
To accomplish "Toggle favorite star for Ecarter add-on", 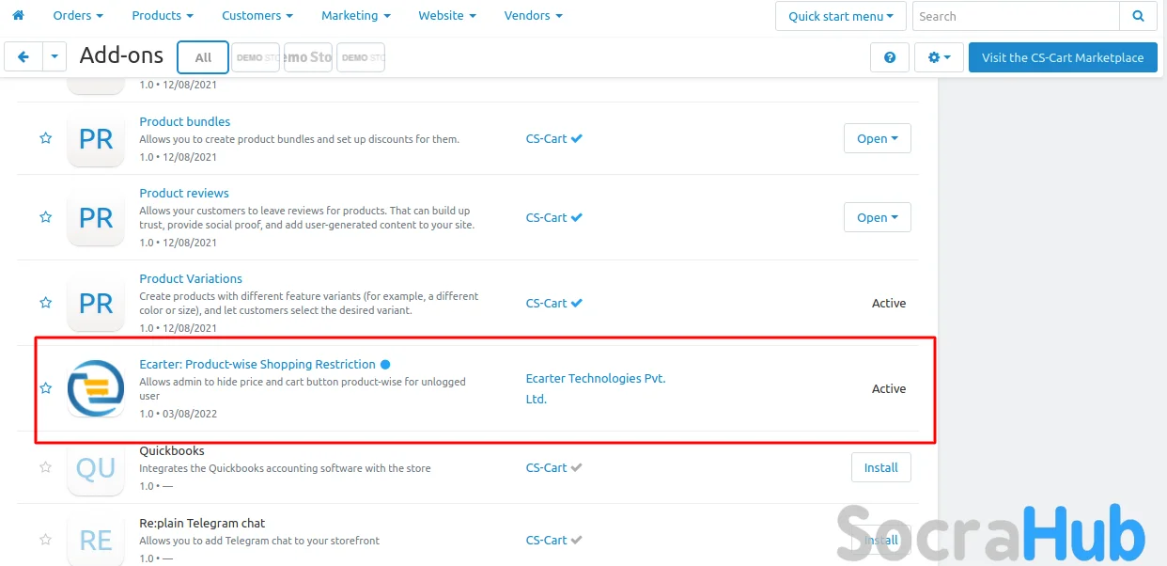I will coord(45,388).
